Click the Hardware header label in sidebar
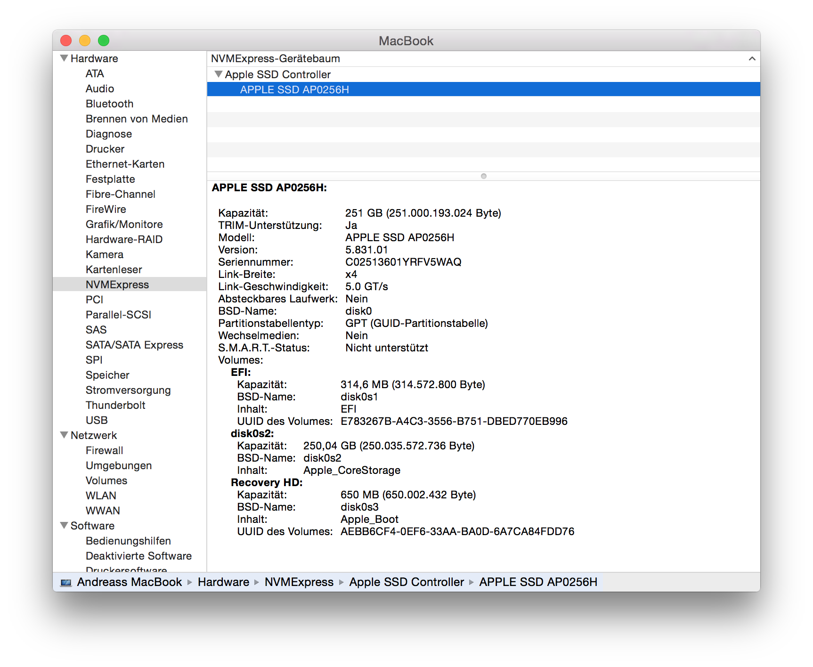Viewport: 813px width, 667px height. point(94,58)
